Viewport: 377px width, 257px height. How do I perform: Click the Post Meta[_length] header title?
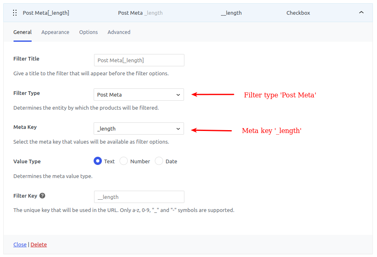[x=46, y=13]
